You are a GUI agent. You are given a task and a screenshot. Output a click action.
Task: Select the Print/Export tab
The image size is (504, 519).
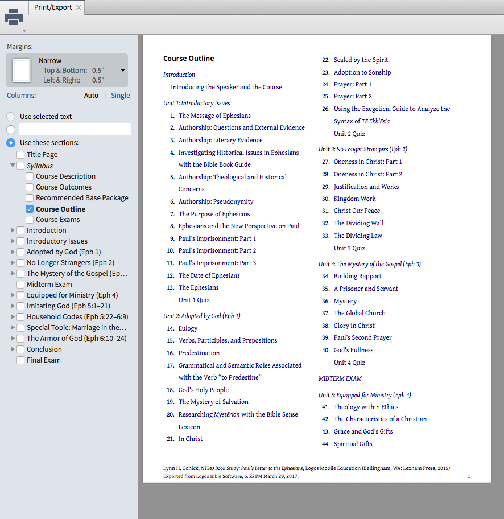(53, 7)
